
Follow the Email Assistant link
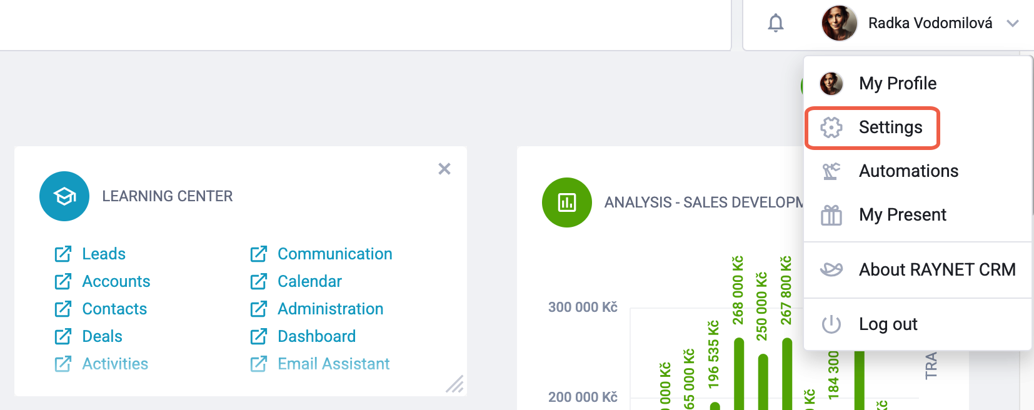[333, 364]
